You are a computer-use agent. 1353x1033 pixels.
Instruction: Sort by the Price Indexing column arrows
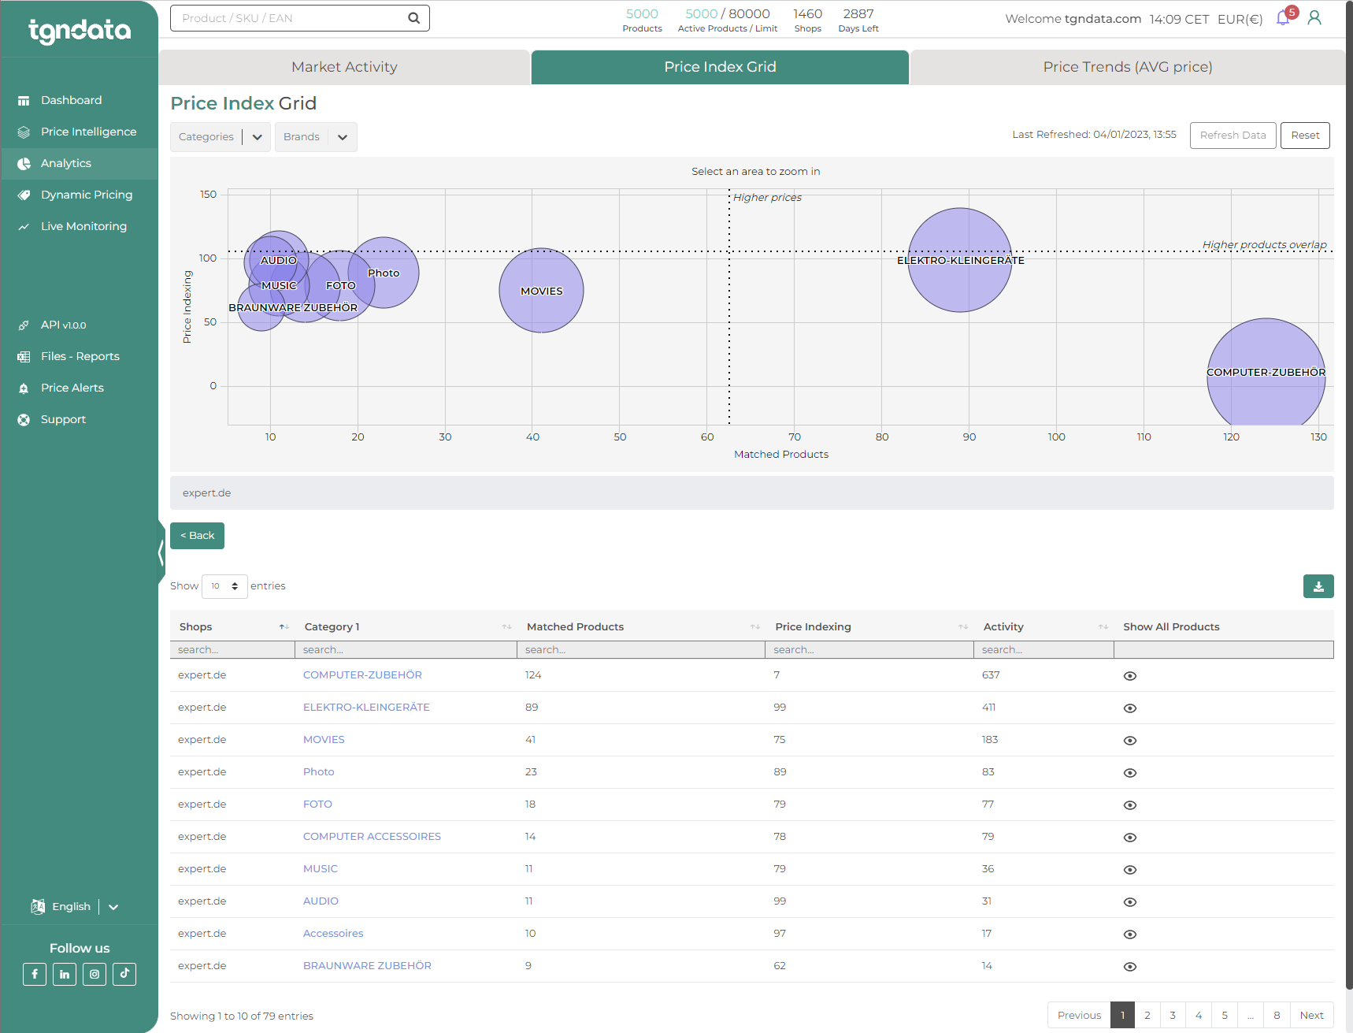tap(963, 627)
